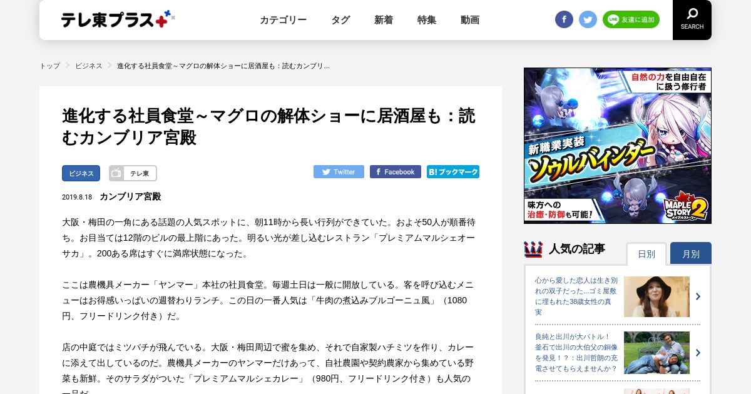Click the blue ビジネス category tag

tap(81, 173)
